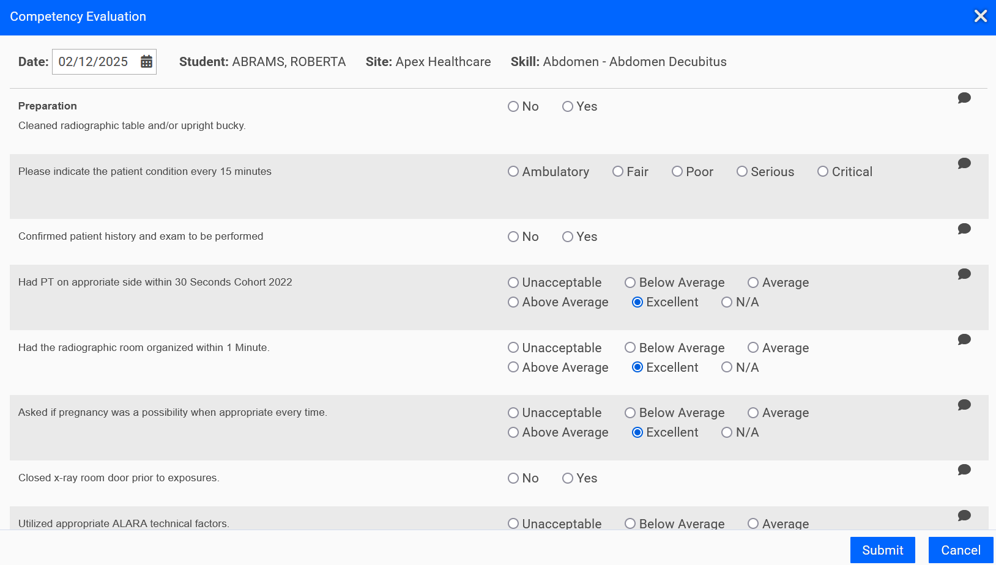Select Serious patient condition
Viewport: 996px width, 565px height.
coord(742,172)
